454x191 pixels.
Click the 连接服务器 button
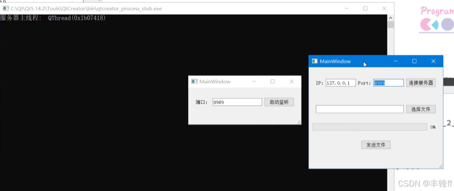(x=421, y=83)
